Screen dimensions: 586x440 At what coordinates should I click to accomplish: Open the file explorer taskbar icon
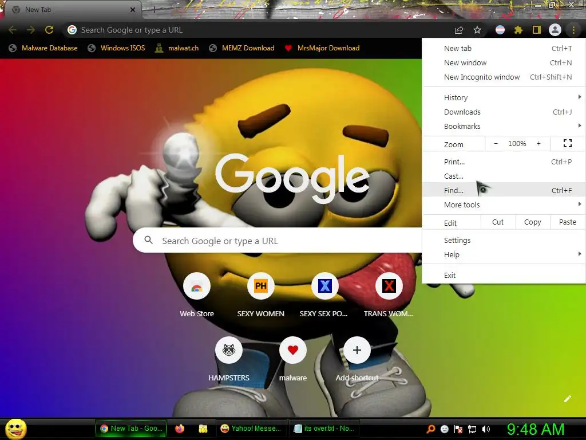pyautogui.click(x=203, y=429)
